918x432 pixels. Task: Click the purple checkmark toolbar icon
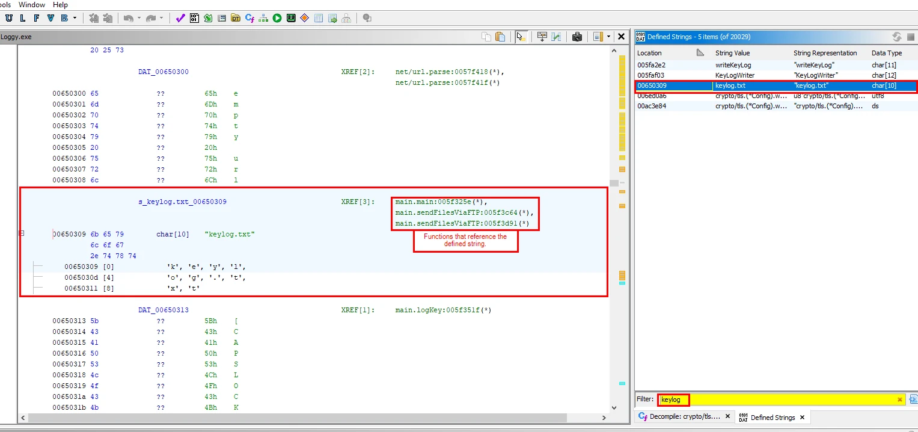click(x=180, y=18)
